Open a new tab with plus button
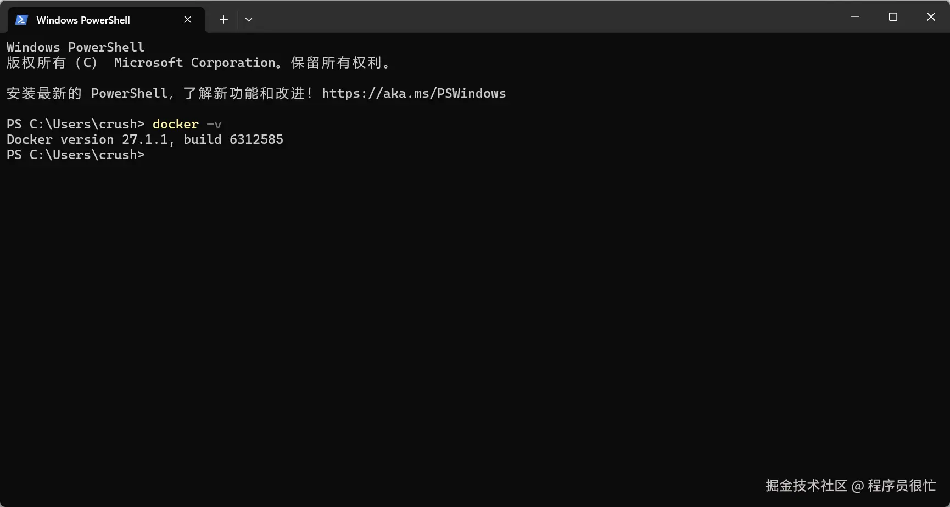This screenshot has height=507, width=950. [223, 20]
